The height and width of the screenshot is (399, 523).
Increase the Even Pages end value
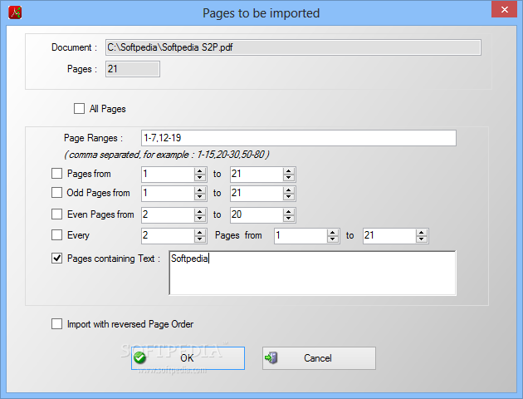click(289, 211)
